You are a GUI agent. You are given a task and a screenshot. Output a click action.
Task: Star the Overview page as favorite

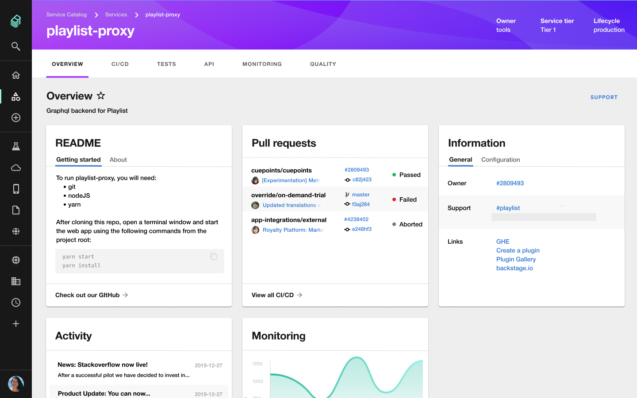101,96
